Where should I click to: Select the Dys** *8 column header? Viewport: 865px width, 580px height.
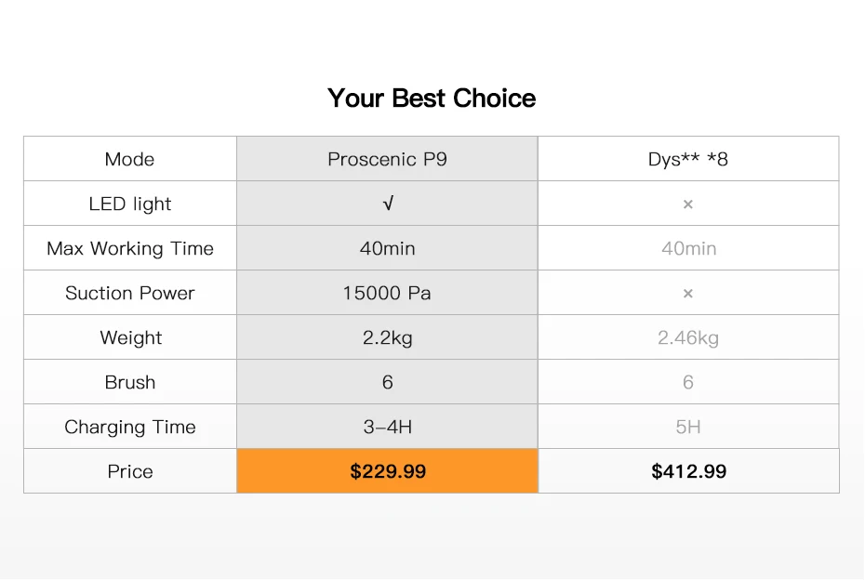[x=688, y=159]
